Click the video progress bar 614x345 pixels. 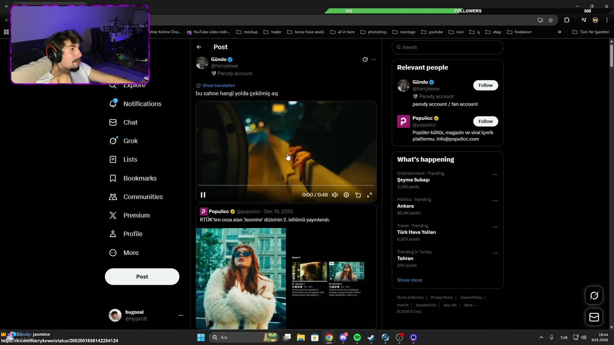[286, 185]
